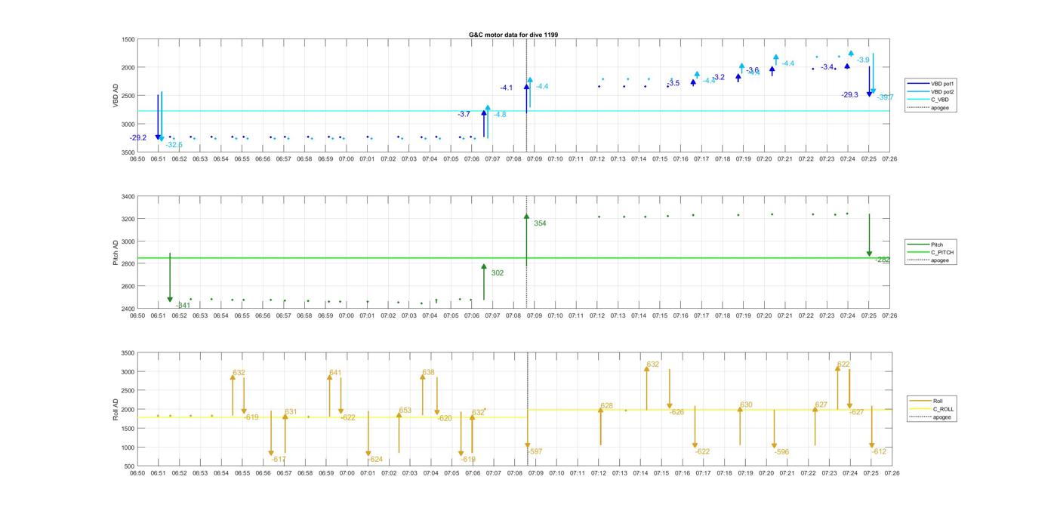Click the '-617' roll data label
Image resolution: width=1057 pixels, height=523 pixels.
pos(279,460)
